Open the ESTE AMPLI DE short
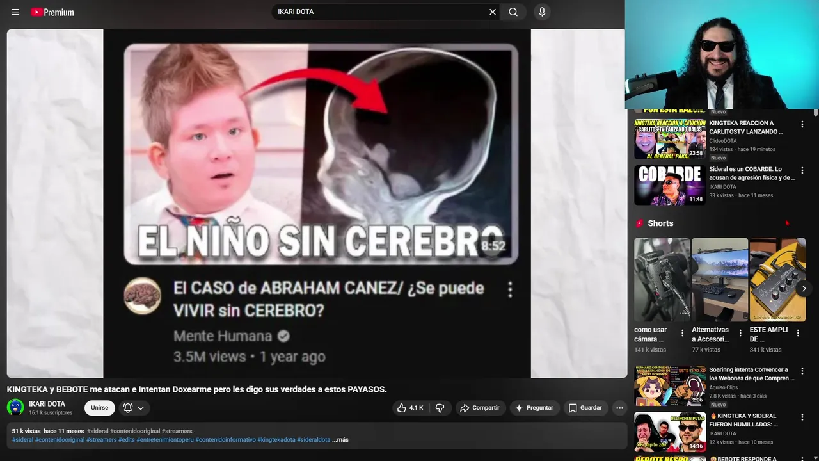The image size is (819, 461). pyautogui.click(x=777, y=279)
